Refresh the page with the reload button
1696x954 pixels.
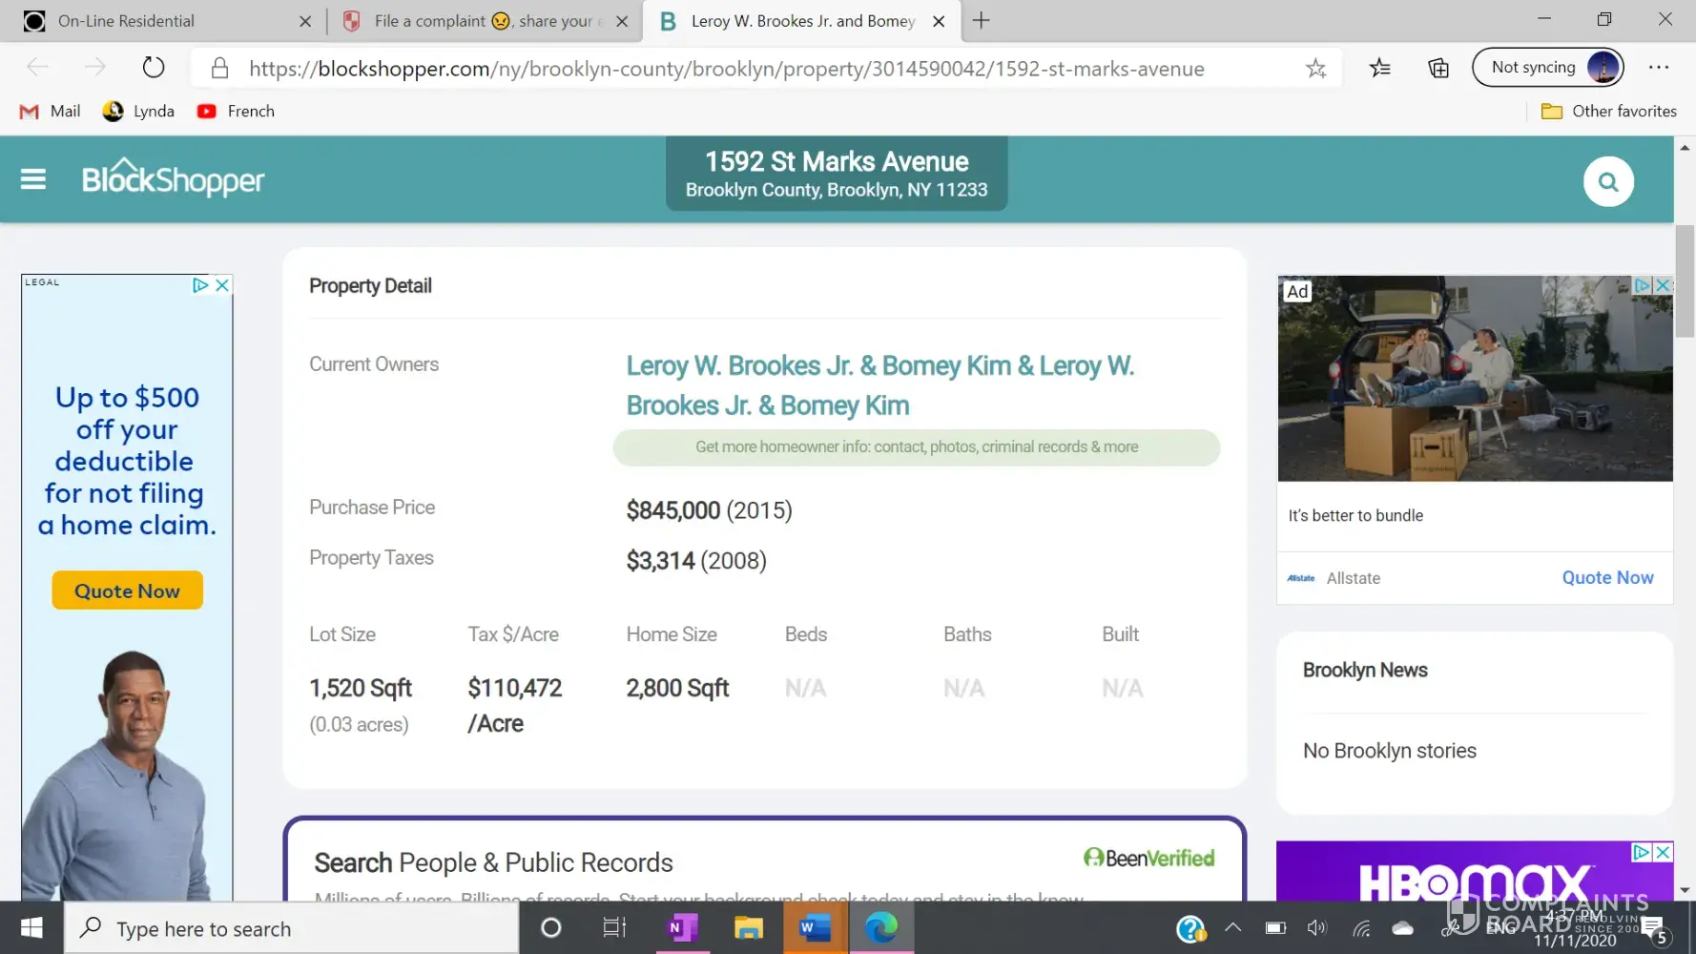[154, 68]
